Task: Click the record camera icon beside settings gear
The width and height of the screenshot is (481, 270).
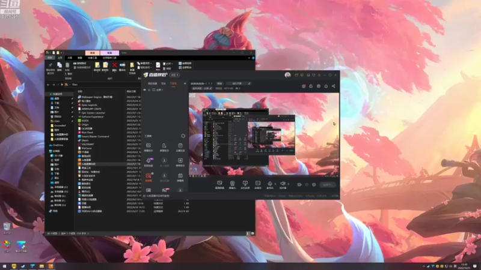Action: (x=299, y=185)
